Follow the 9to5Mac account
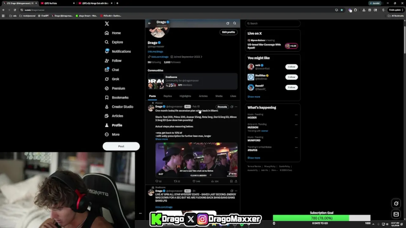This screenshot has height=228, width=406. [291, 77]
